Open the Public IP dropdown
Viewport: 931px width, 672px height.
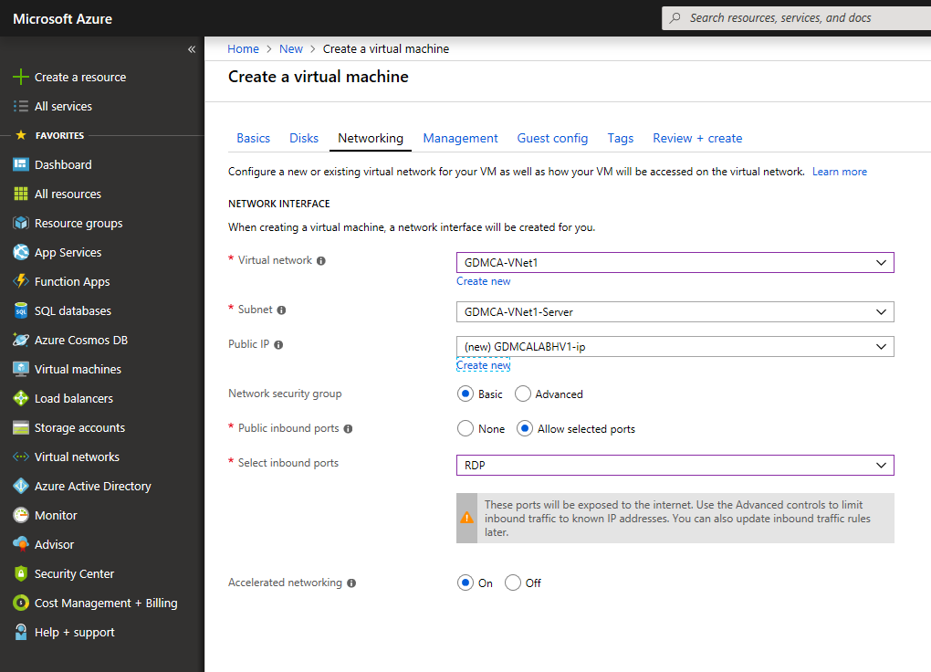click(675, 346)
